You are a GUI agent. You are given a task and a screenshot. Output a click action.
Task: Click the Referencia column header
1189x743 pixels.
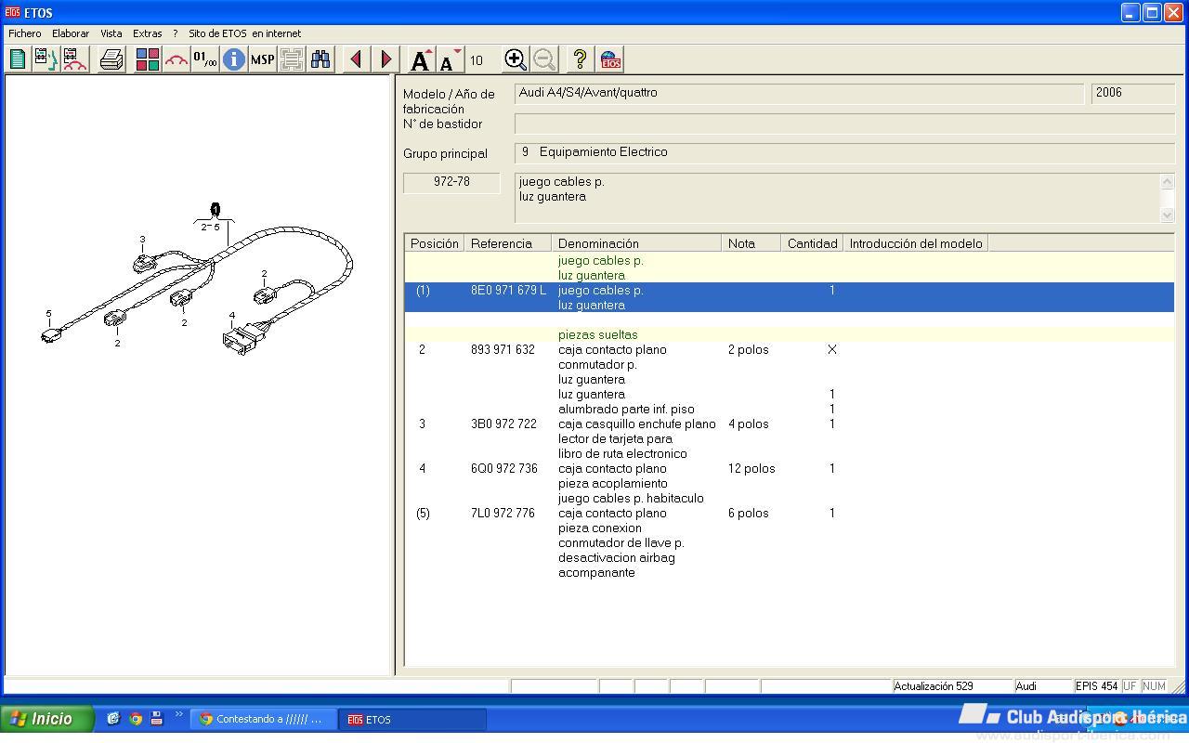508,243
